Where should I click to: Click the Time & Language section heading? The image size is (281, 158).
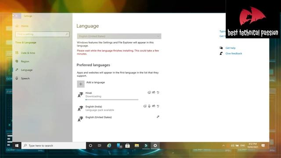pos(26,43)
